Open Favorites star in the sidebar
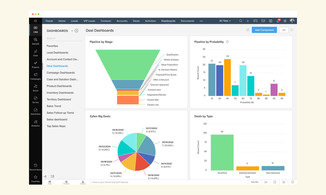The width and height of the screenshot is (326, 195). tap(36, 179)
